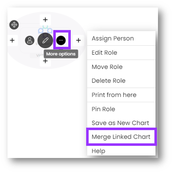This screenshot has height=173, width=173.
Task: Click the faded org chart role card
Action: [x=45, y=40]
